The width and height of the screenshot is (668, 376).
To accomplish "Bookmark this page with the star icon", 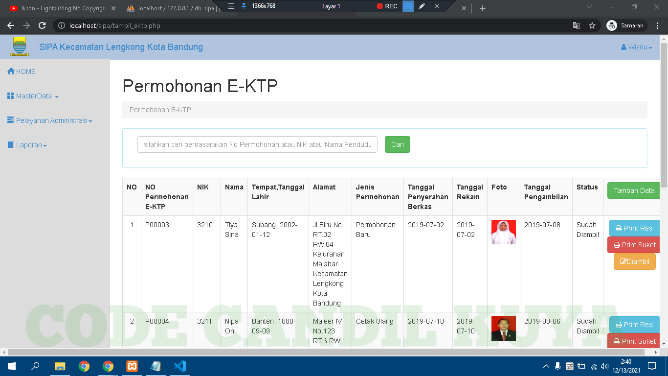I will pos(592,25).
